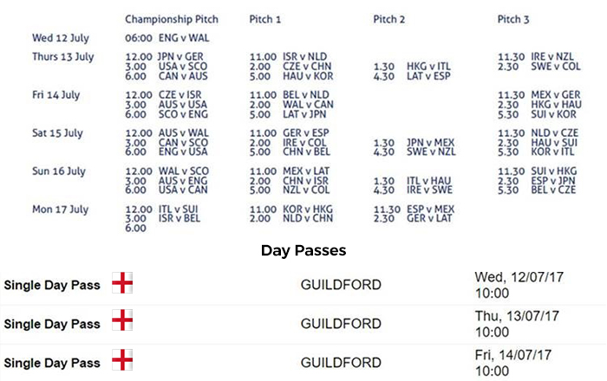Select the Championship Pitch column header

point(172,19)
